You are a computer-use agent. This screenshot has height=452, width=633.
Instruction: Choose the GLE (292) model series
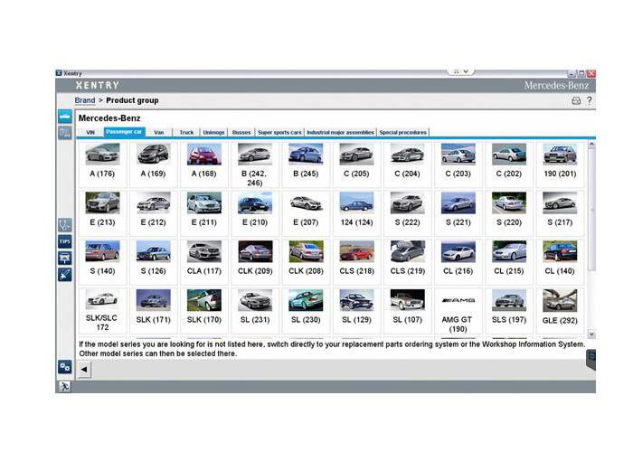point(560,310)
